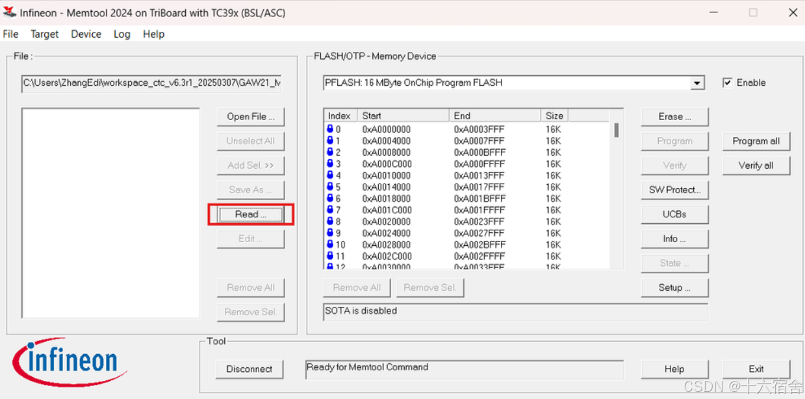Click the lock icon of sector 10
Screen dimensions: 805x399
tap(330, 245)
